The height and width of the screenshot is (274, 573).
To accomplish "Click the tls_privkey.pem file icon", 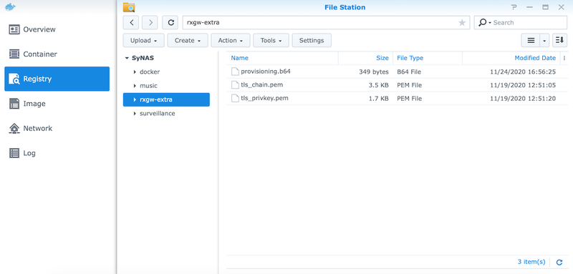I will point(235,99).
